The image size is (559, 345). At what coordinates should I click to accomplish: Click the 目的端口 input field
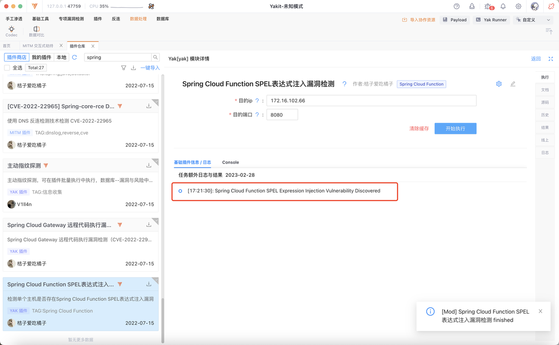coord(282,115)
